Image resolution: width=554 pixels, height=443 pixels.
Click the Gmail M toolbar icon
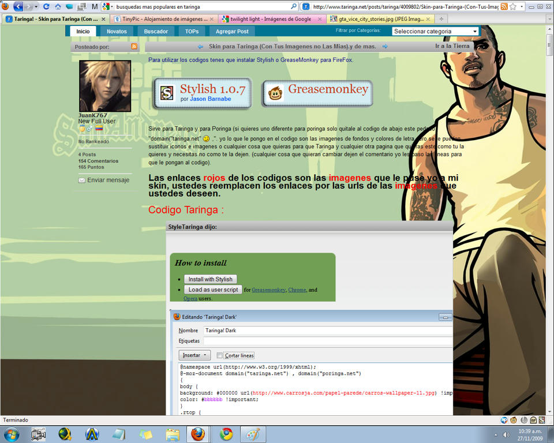94,6
